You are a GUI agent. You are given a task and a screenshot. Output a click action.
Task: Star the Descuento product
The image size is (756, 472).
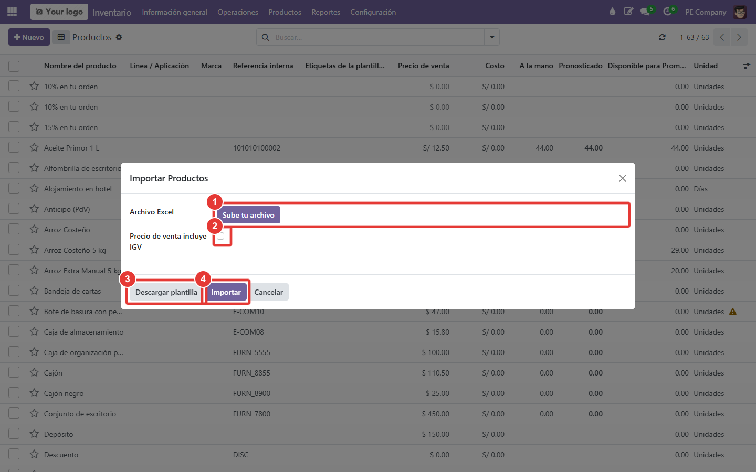[x=34, y=454]
